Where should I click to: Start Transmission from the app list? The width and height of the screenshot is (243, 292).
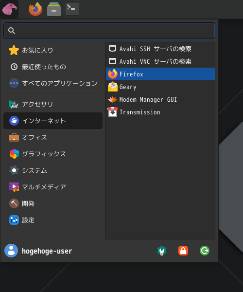click(x=160, y=112)
